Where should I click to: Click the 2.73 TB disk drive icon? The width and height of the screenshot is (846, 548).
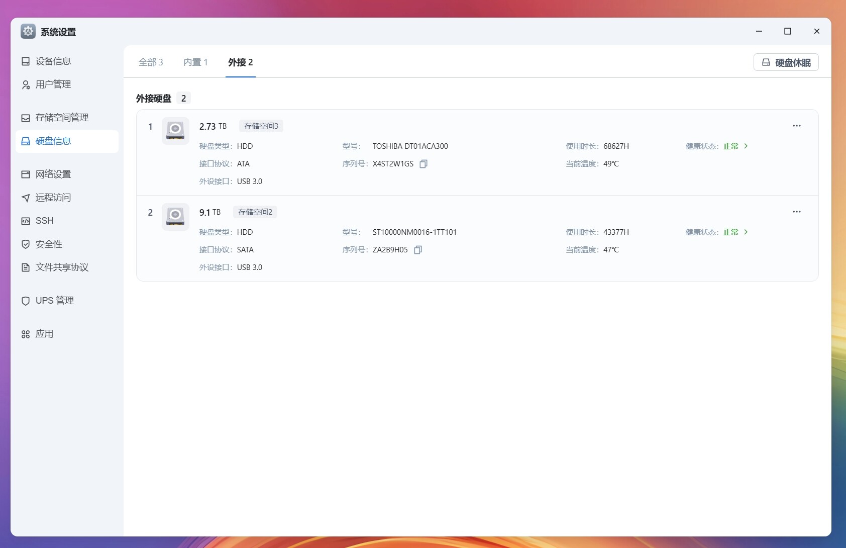pyautogui.click(x=175, y=131)
